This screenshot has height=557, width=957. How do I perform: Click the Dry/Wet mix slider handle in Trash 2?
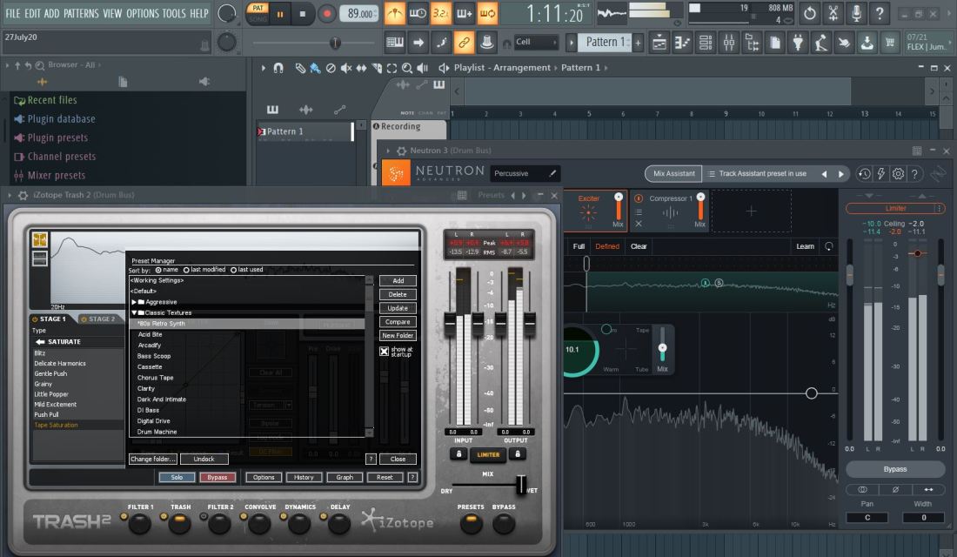pyautogui.click(x=521, y=484)
